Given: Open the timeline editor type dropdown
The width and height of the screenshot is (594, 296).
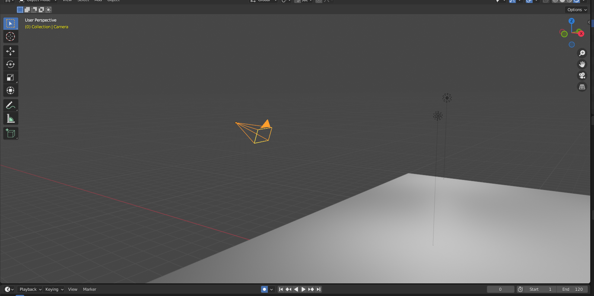Looking at the screenshot, I should 9,289.
